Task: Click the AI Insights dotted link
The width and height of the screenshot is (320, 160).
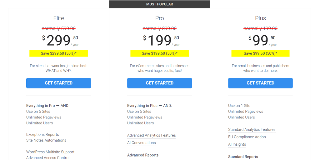Action: click(x=237, y=144)
